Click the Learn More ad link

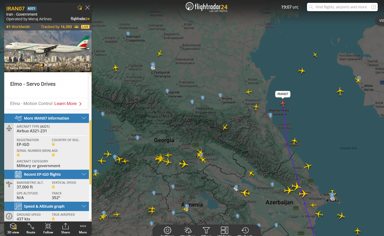tap(68, 103)
